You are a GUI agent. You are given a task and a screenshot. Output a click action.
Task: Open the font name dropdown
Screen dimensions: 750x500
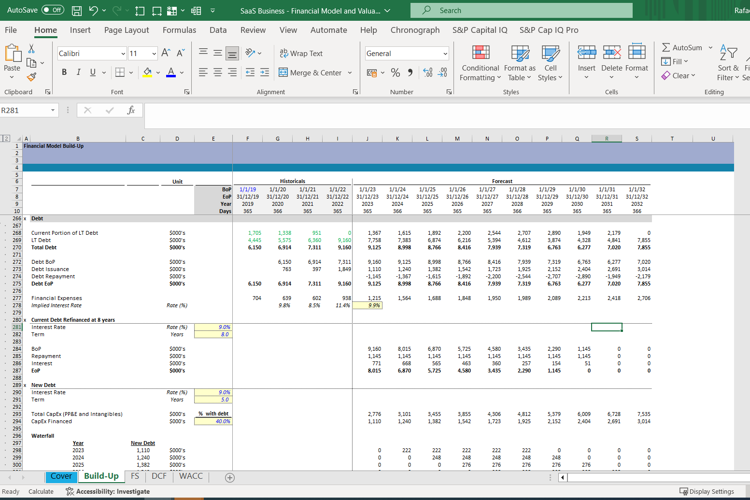click(123, 54)
